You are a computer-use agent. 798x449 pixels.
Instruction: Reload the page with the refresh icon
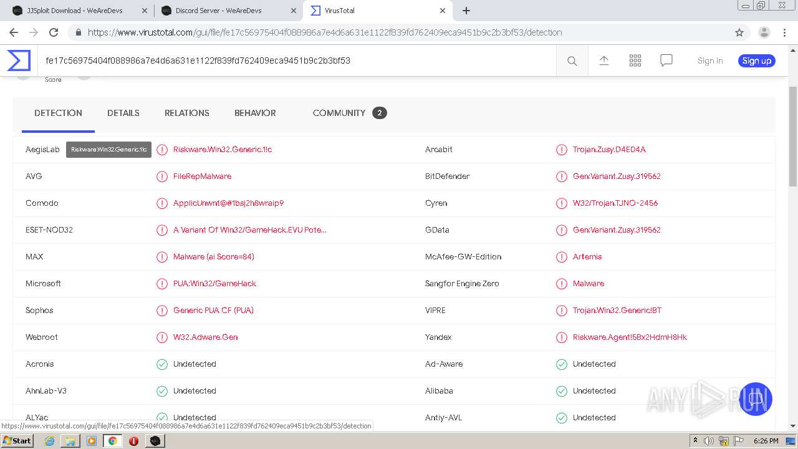click(x=54, y=32)
